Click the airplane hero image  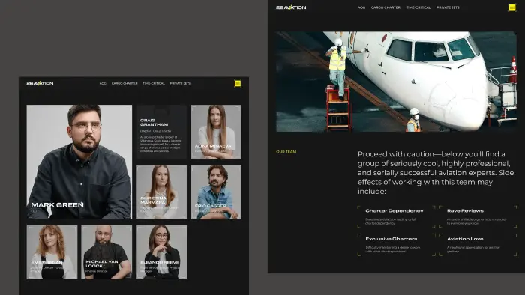(x=396, y=82)
